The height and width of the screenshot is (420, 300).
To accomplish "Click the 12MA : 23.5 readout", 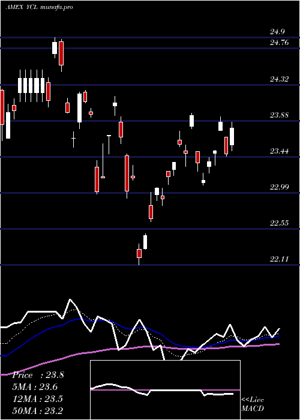I will [38, 399].
